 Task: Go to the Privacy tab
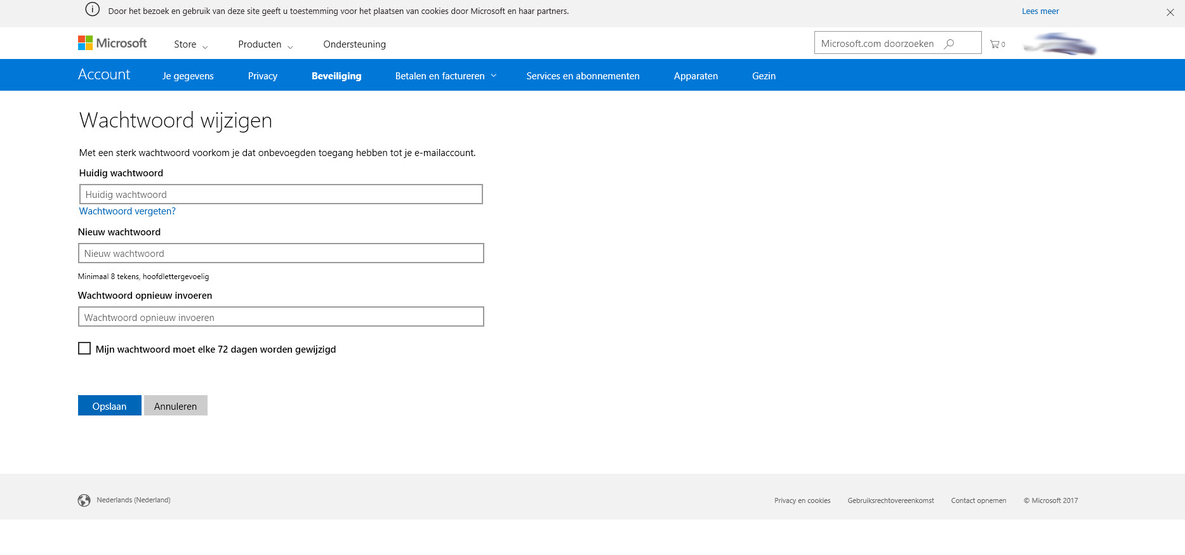point(262,76)
